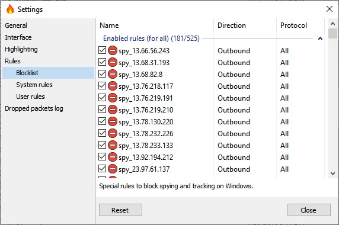Viewport: 339px width, 225px height.
Task: Click the vertical scrollbar thumb
Action: [x=332, y=34]
